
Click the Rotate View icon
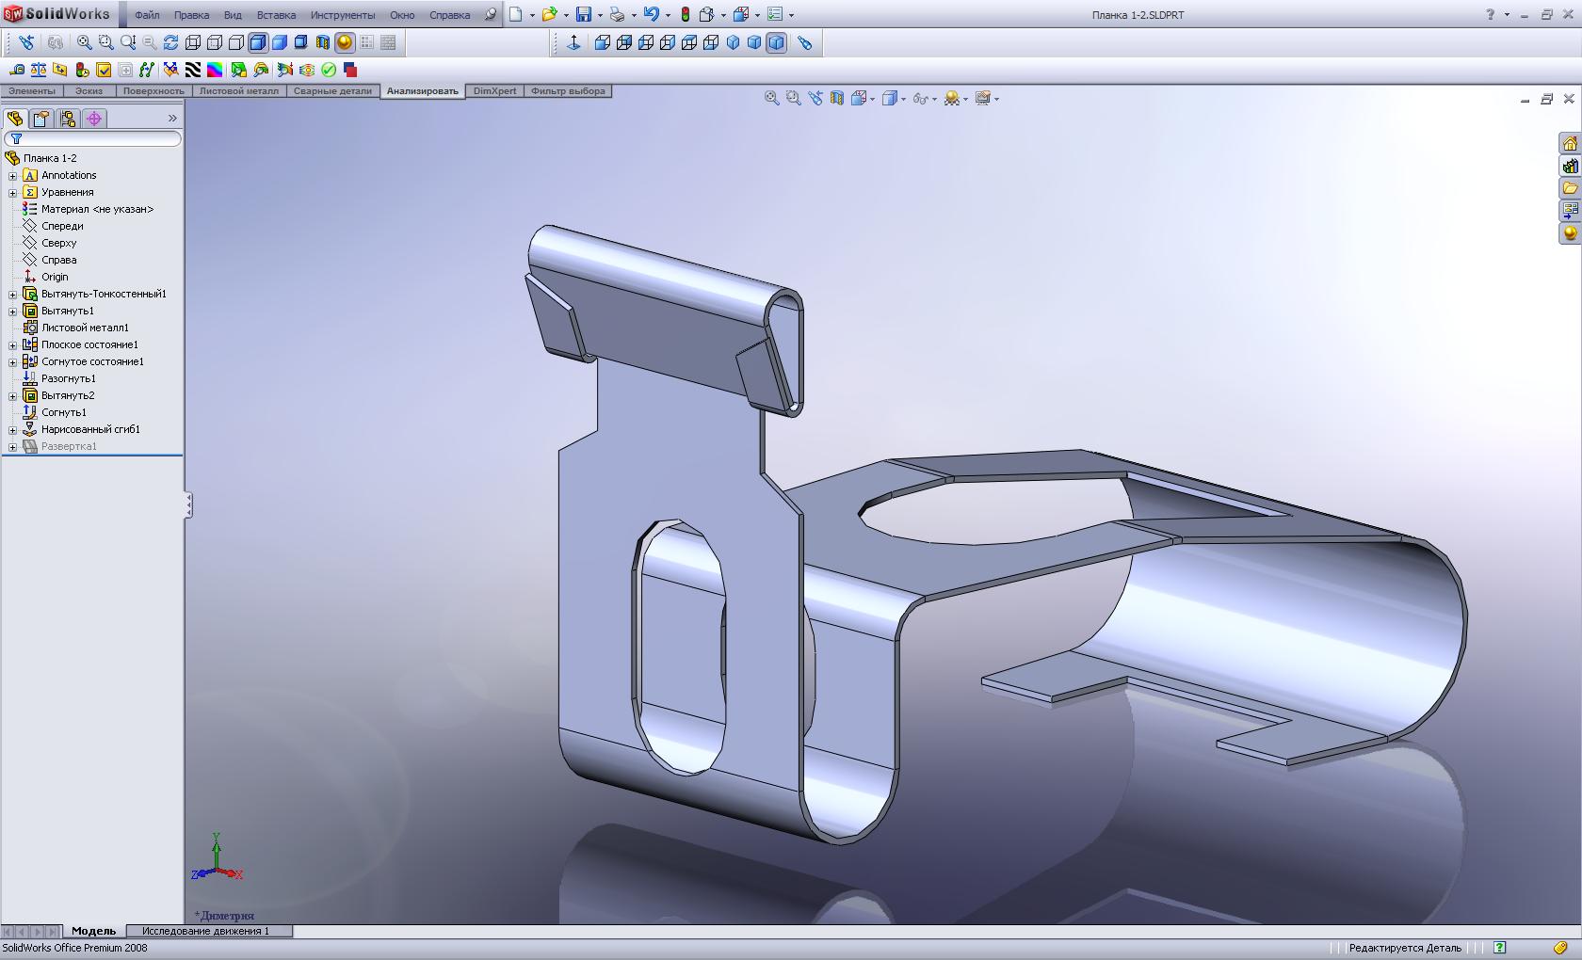coord(170,42)
